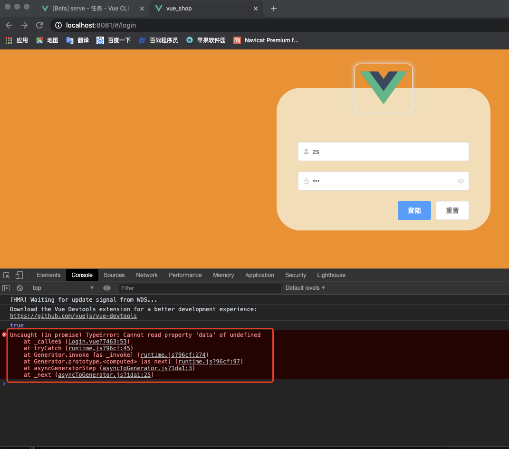Open the Performance panel
509x449 pixels.
click(x=185, y=275)
